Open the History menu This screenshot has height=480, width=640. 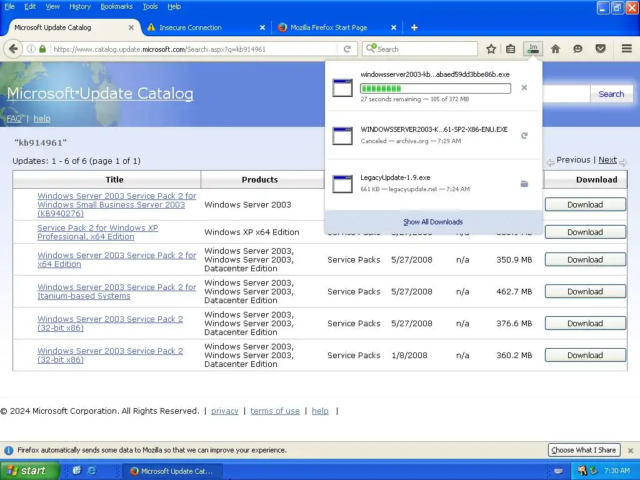tap(80, 6)
